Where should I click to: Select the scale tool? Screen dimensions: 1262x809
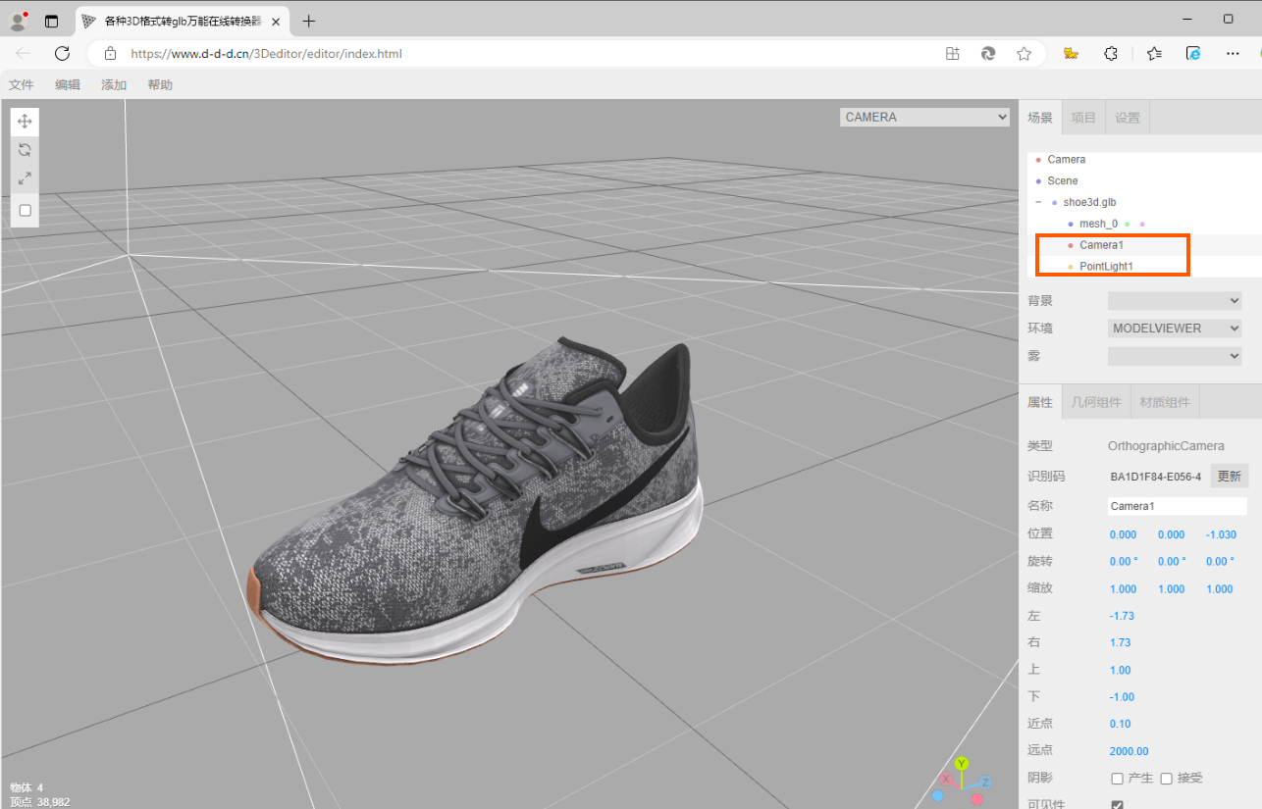tap(25, 178)
